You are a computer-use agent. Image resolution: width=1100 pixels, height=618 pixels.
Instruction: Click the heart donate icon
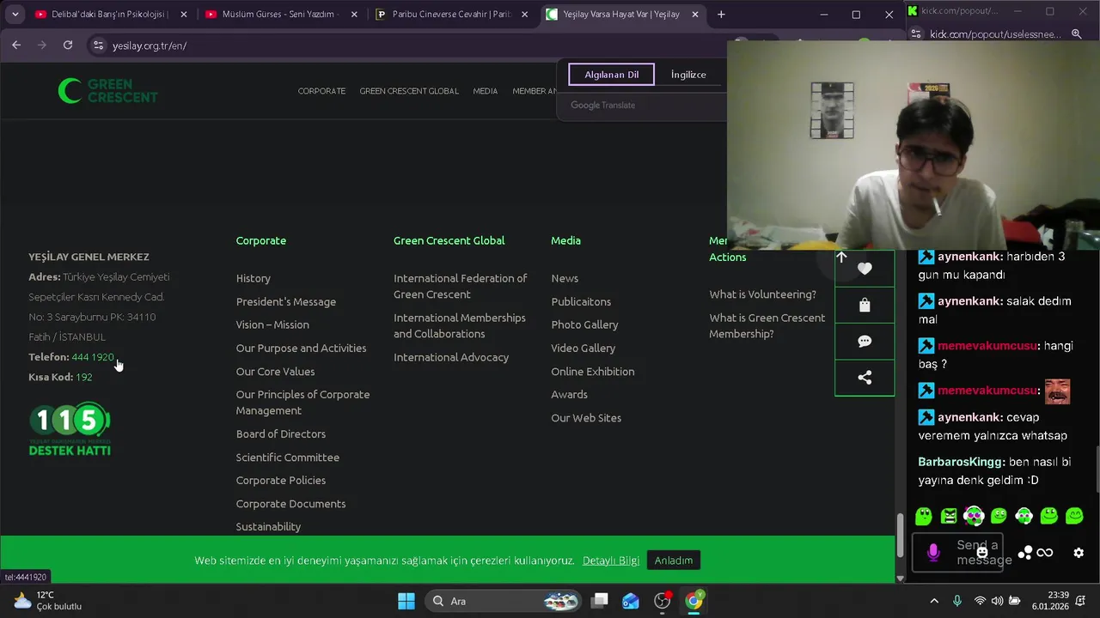(x=865, y=269)
